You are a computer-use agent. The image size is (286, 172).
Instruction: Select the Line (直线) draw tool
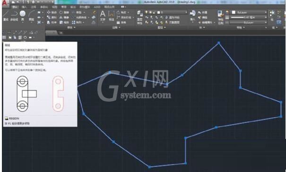coord(6,16)
